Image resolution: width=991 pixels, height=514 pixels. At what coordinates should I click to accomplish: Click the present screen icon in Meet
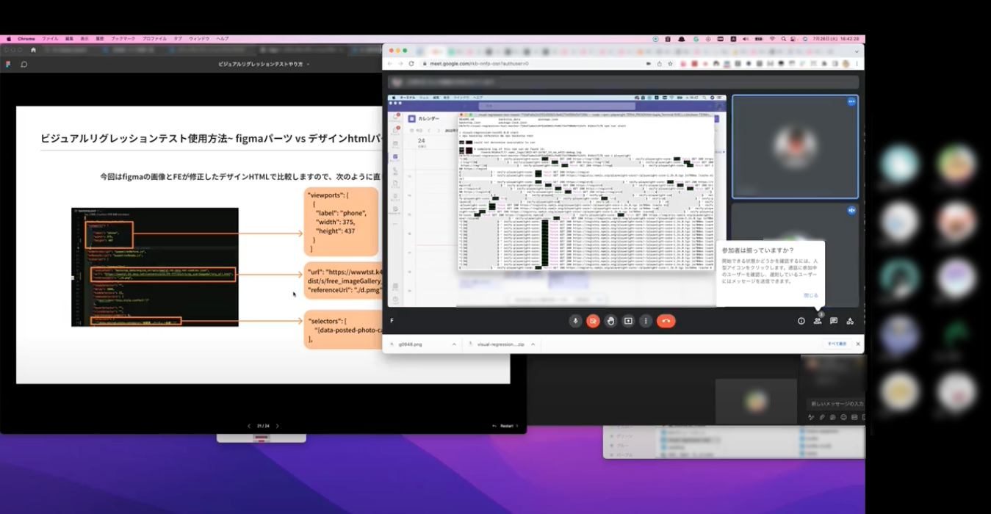tap(628, 321)
